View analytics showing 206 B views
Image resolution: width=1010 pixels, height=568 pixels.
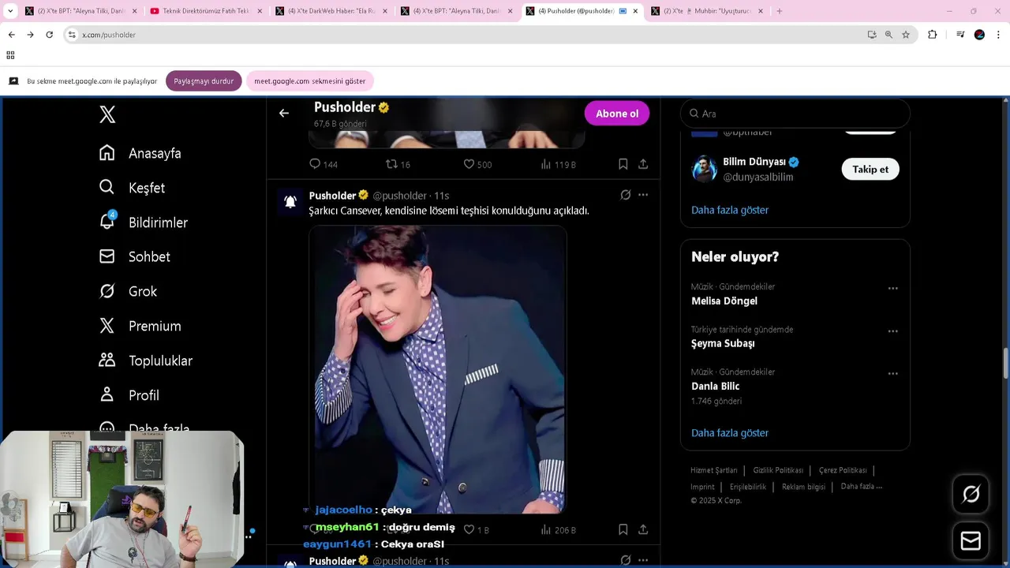(558, 530)
